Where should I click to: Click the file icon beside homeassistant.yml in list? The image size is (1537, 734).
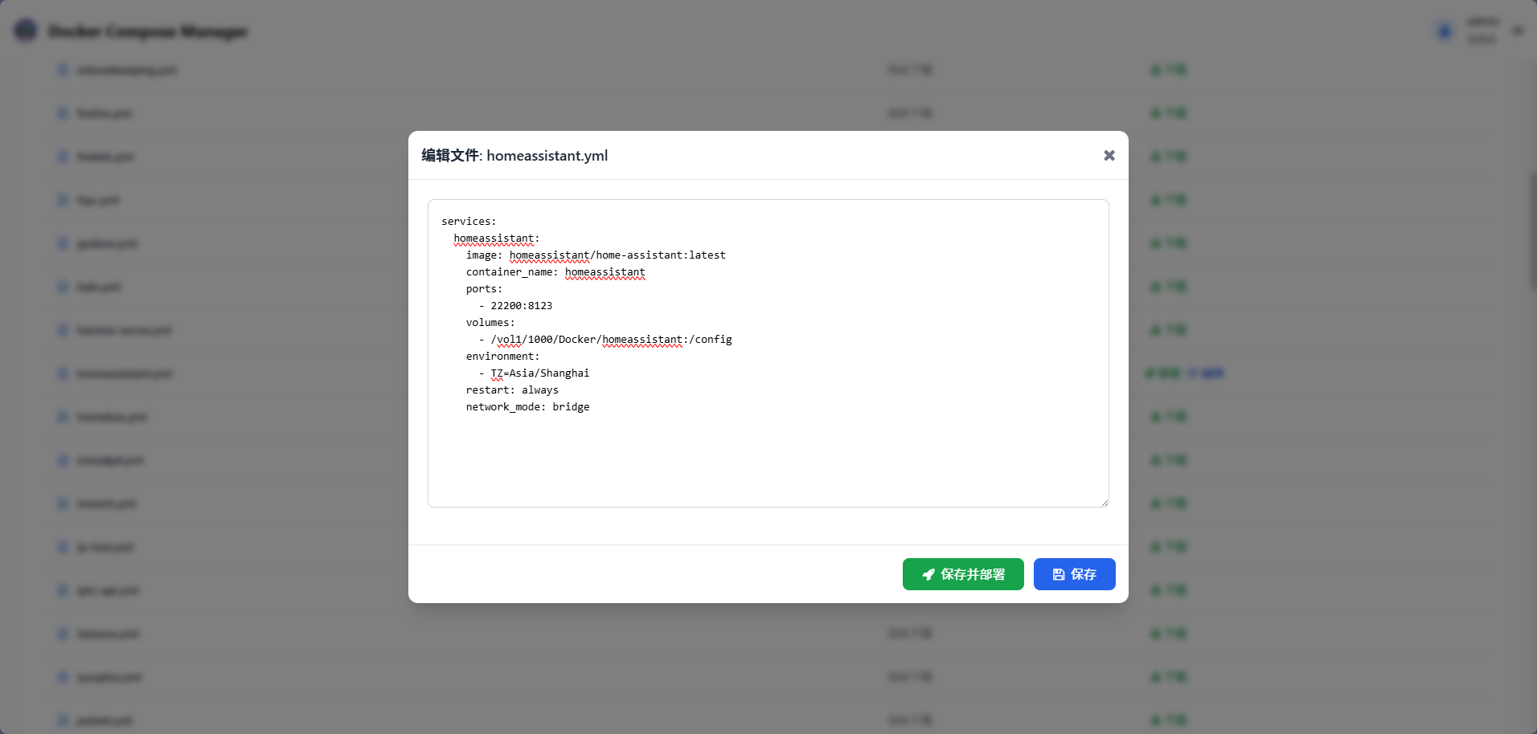[x=63, y=373]
